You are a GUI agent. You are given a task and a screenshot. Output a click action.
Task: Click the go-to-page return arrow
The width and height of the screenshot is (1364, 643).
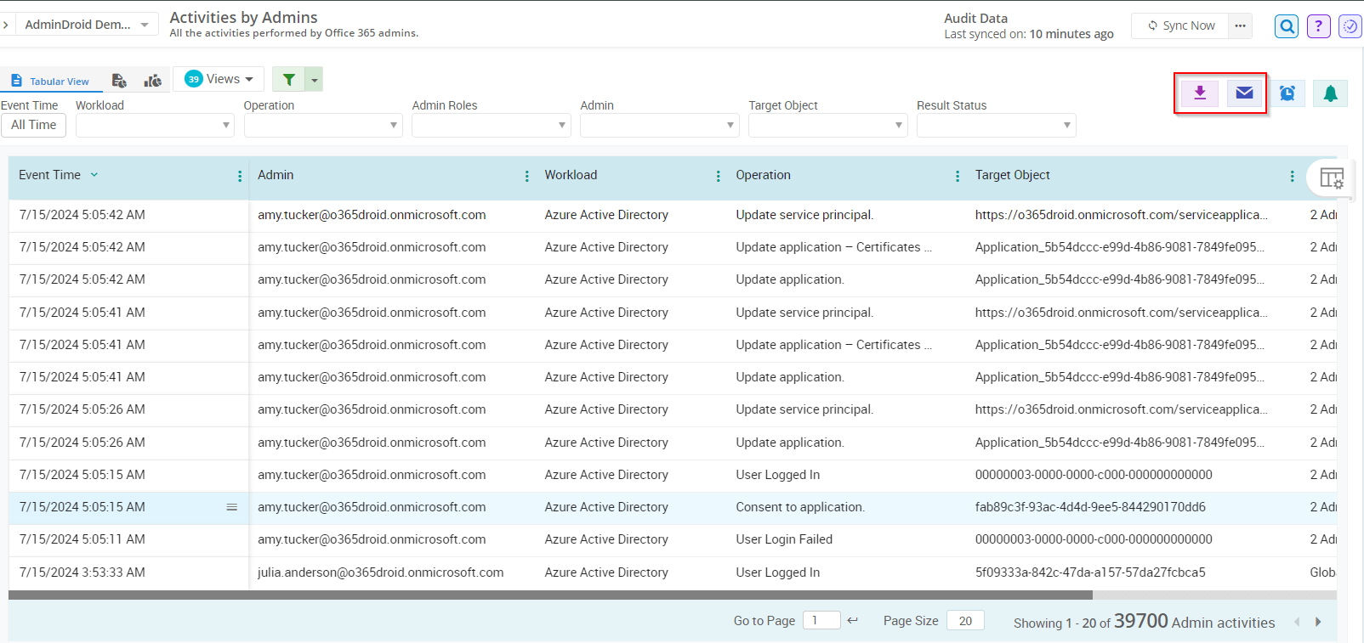point(853,621)
